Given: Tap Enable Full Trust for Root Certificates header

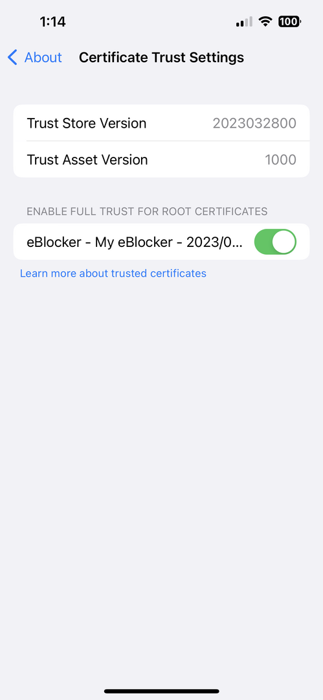Looking at the screenshot, I should [x=147, y=211].
